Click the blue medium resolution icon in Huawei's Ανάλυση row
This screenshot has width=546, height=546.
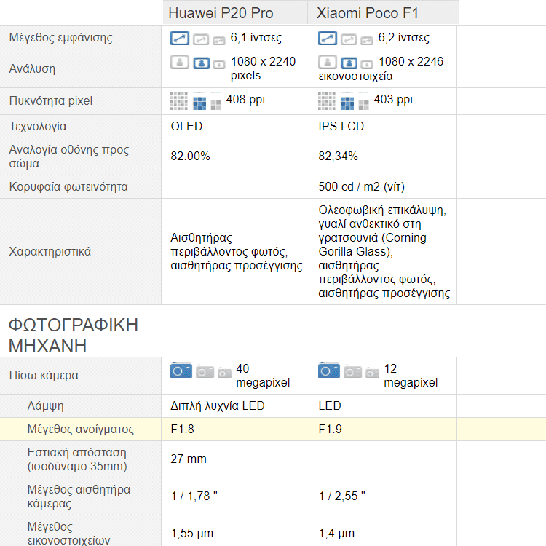tap(201, 63)
